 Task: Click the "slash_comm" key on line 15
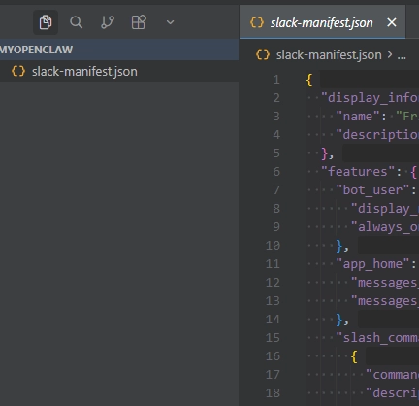[x=377, y=338]
